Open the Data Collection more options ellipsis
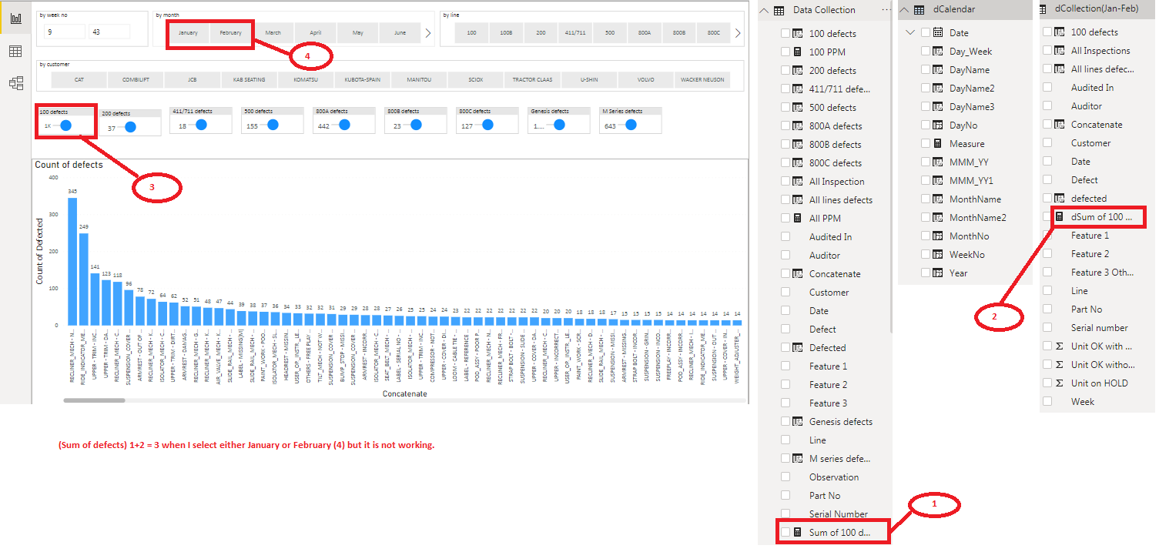Viewport: 1159px width, 552px height. click(886, 10)
